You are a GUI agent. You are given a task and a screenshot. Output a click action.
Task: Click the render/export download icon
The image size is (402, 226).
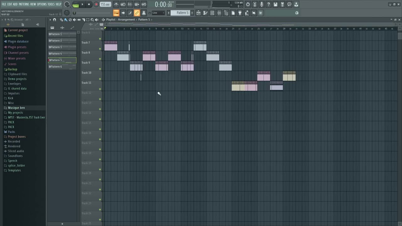pyautogui.click(x=296, y=4)
